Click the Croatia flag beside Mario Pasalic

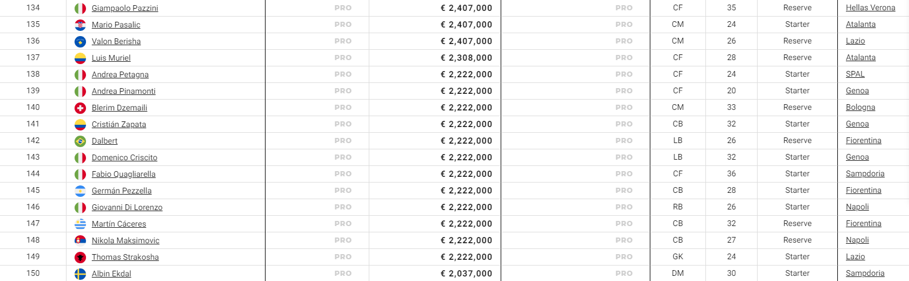[x=80, y=25]
